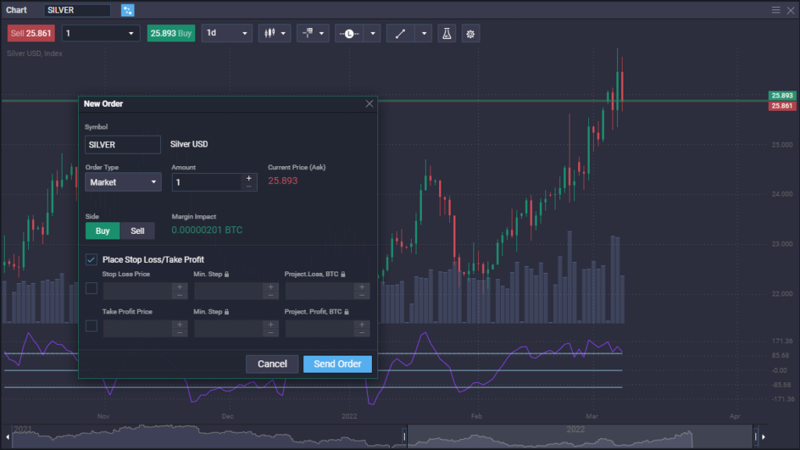The height and width of the screenshot is (450, 800).
Task: Switch to the Sell side in the order dialog
Action: click(137, 231)
